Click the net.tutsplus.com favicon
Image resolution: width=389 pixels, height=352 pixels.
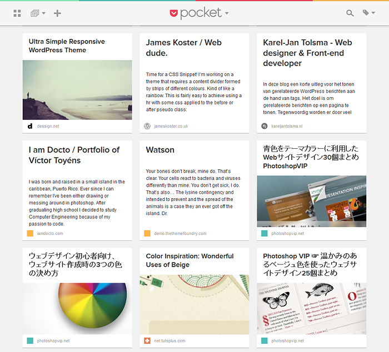pos(147,341)
